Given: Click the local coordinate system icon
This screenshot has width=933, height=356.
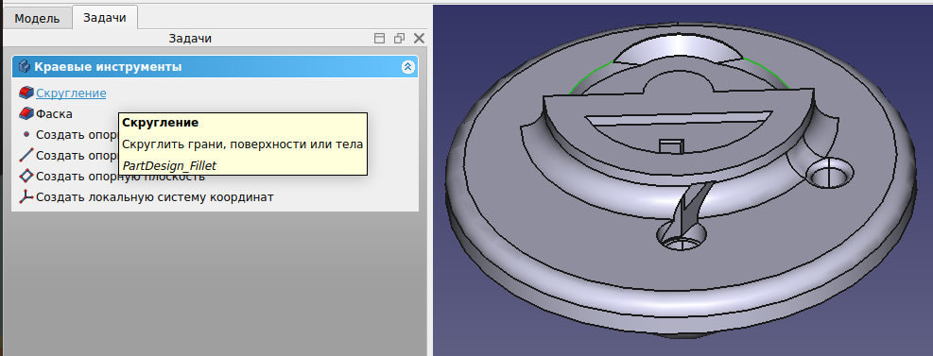Looking at the screenshot, I should [x=26, y=196].
